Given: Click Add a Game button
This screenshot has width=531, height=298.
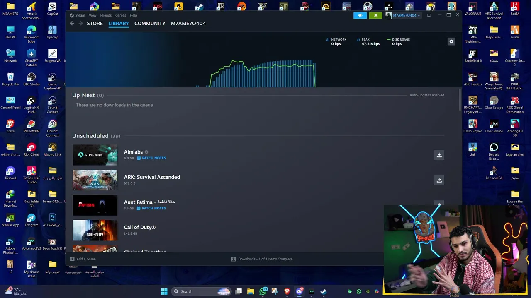Looking at the screenshot, I should point(83,259).
